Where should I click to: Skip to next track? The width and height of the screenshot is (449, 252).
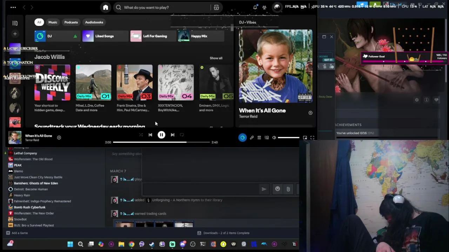tap(173, 135)
